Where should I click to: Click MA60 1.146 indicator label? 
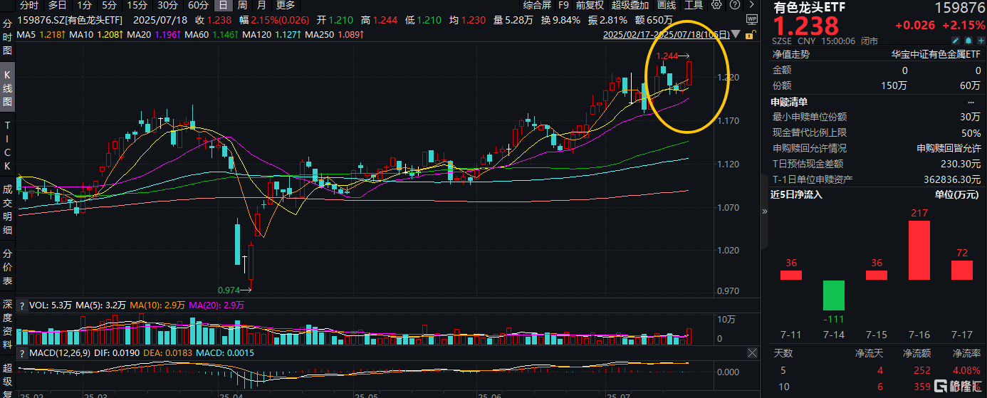click(x=210, y=34)
